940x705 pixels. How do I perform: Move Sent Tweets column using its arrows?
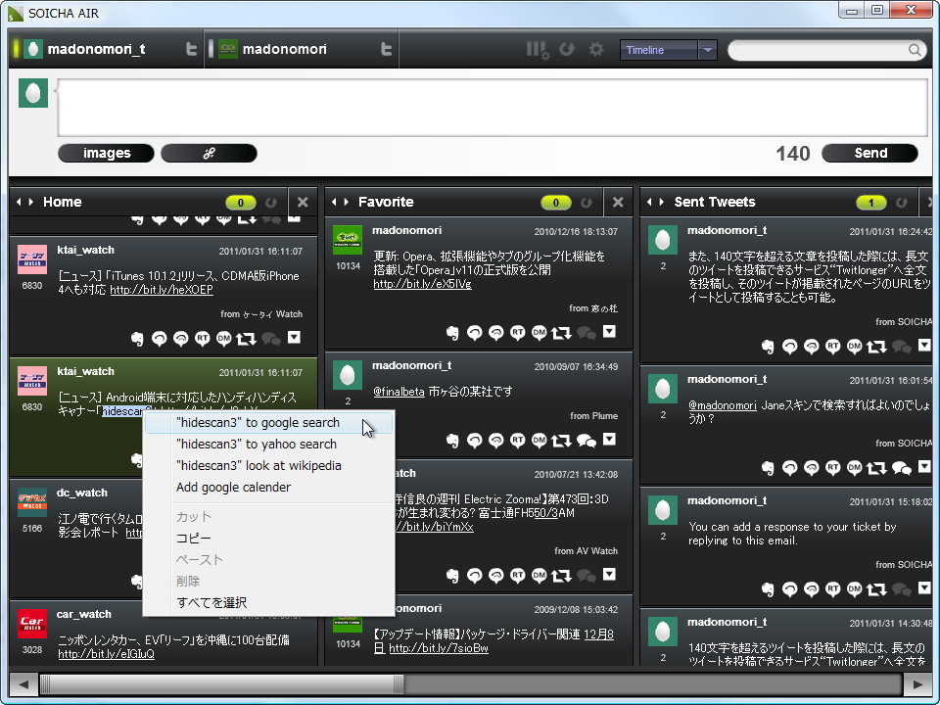click(x=655, y=202)
